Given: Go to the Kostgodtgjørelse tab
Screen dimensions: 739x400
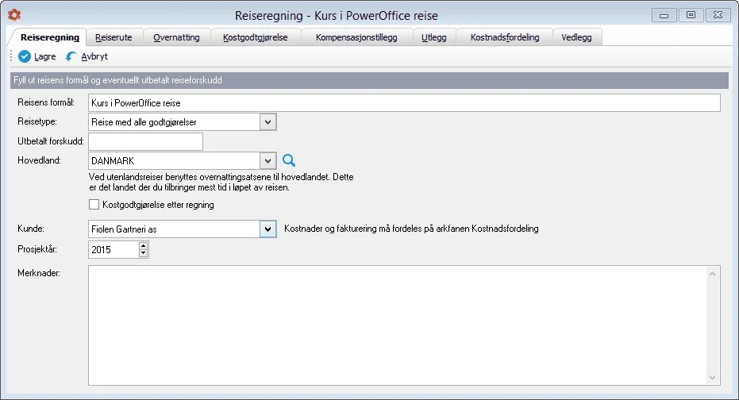Looking at the screenshot, I should coord(255,37).
